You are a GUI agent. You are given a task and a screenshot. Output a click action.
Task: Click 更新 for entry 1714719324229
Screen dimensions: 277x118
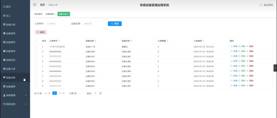click(242, 46)
